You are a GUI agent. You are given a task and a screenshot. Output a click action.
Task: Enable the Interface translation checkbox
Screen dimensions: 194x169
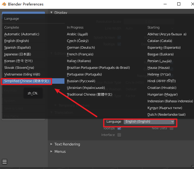pos(119,135)
